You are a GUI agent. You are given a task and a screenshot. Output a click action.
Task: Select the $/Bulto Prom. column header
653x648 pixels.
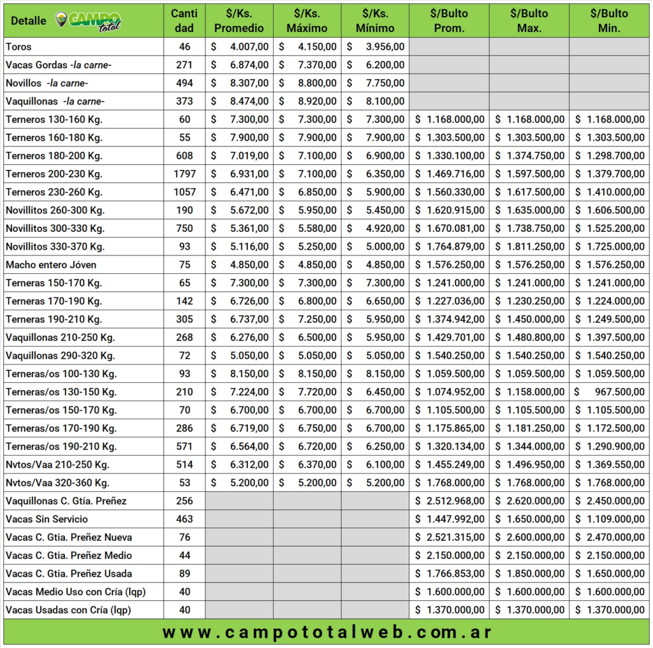[x=449, y=20]
